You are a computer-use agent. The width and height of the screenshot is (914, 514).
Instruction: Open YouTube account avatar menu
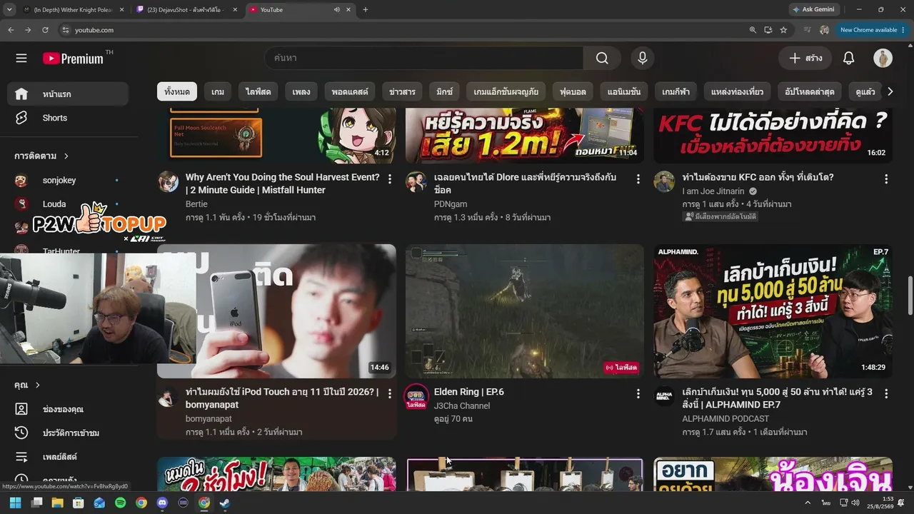point(883,59)
